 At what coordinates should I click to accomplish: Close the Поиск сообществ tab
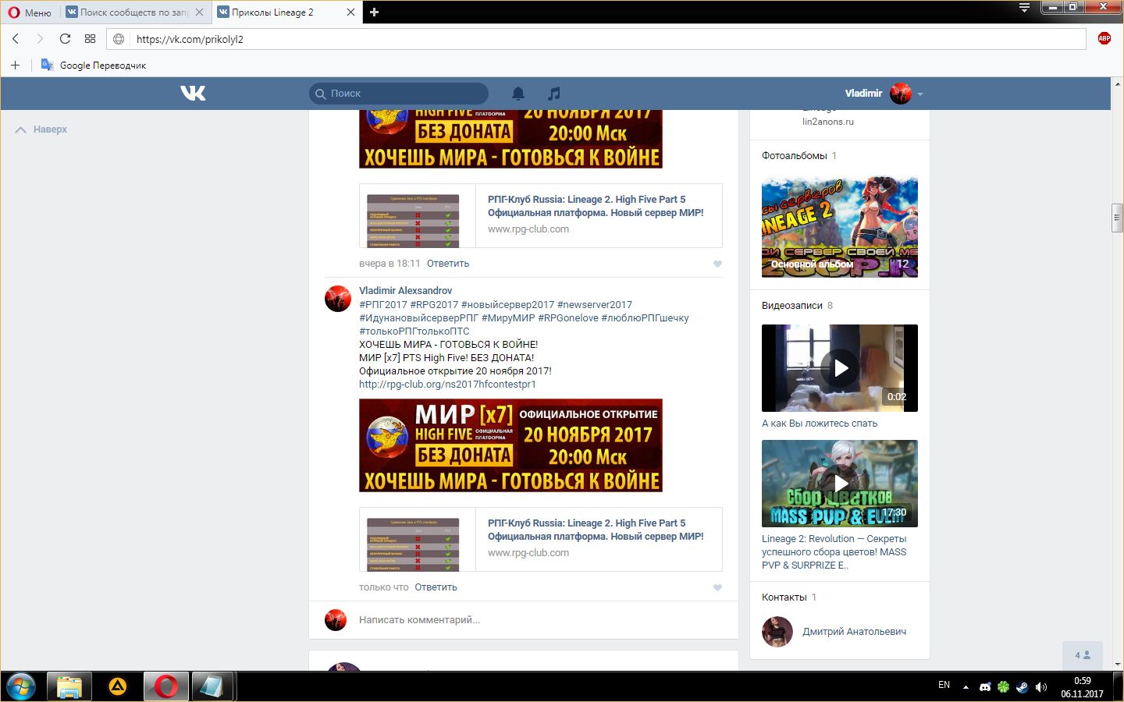200,12
